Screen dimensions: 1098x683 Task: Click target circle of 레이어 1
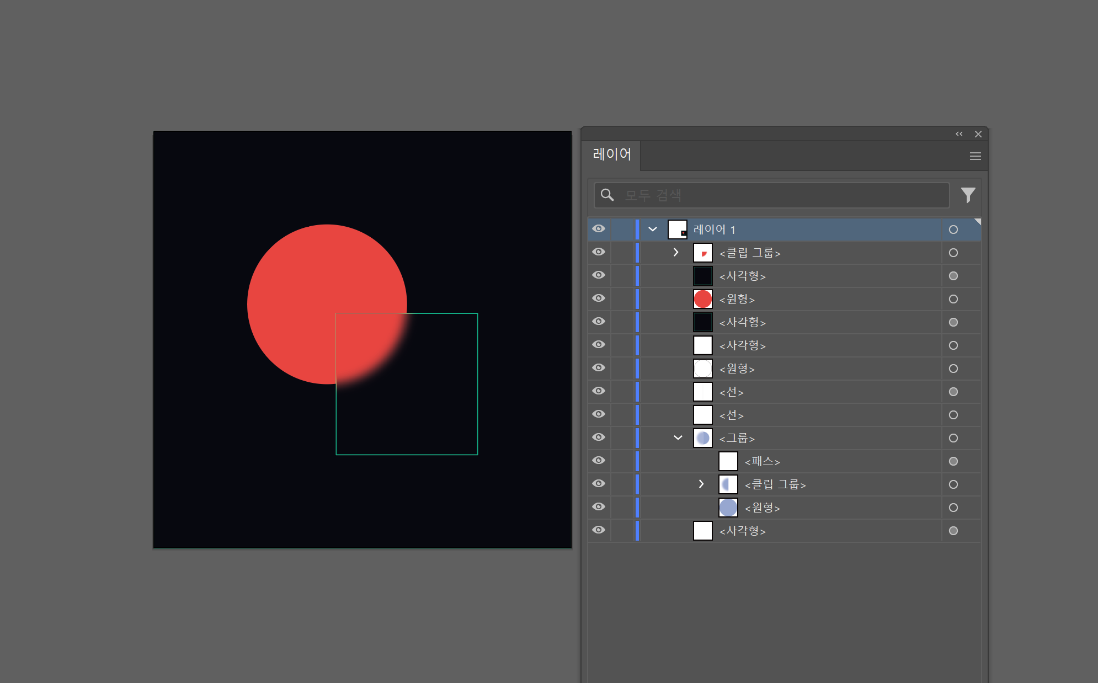tap(953, 230)
